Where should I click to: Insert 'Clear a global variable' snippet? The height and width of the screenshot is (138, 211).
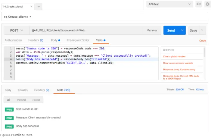pyautogui.click(x=174, y=56)
